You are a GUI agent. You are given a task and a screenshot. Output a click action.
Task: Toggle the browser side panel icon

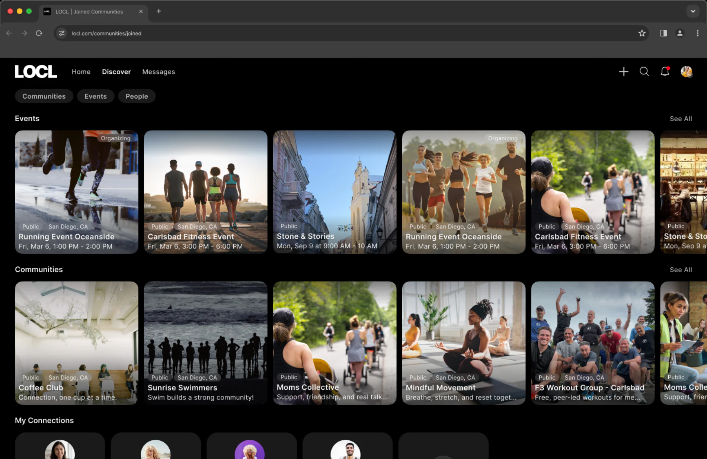[x=663, y=33]
